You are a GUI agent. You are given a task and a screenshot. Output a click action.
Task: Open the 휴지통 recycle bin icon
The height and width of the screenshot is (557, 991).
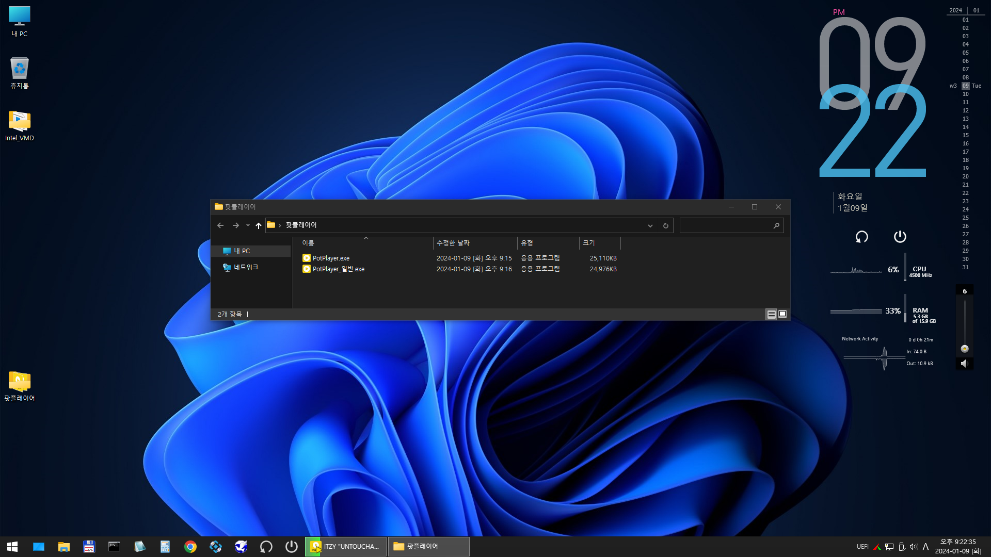coord(20,73)
